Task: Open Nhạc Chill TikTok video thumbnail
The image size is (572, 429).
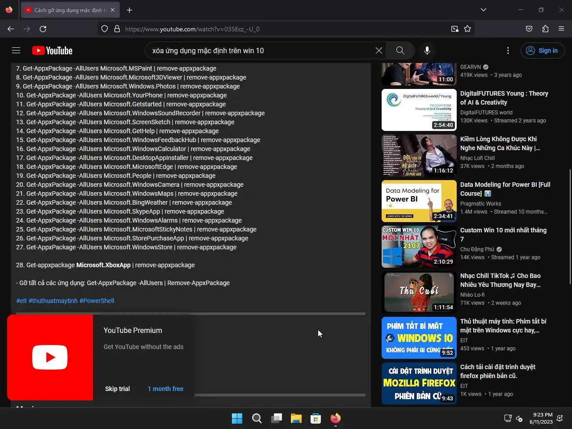Action: click(x=419, y=292)
